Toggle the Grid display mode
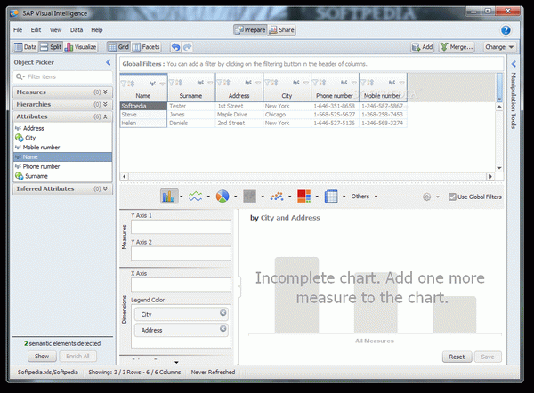 118,47
